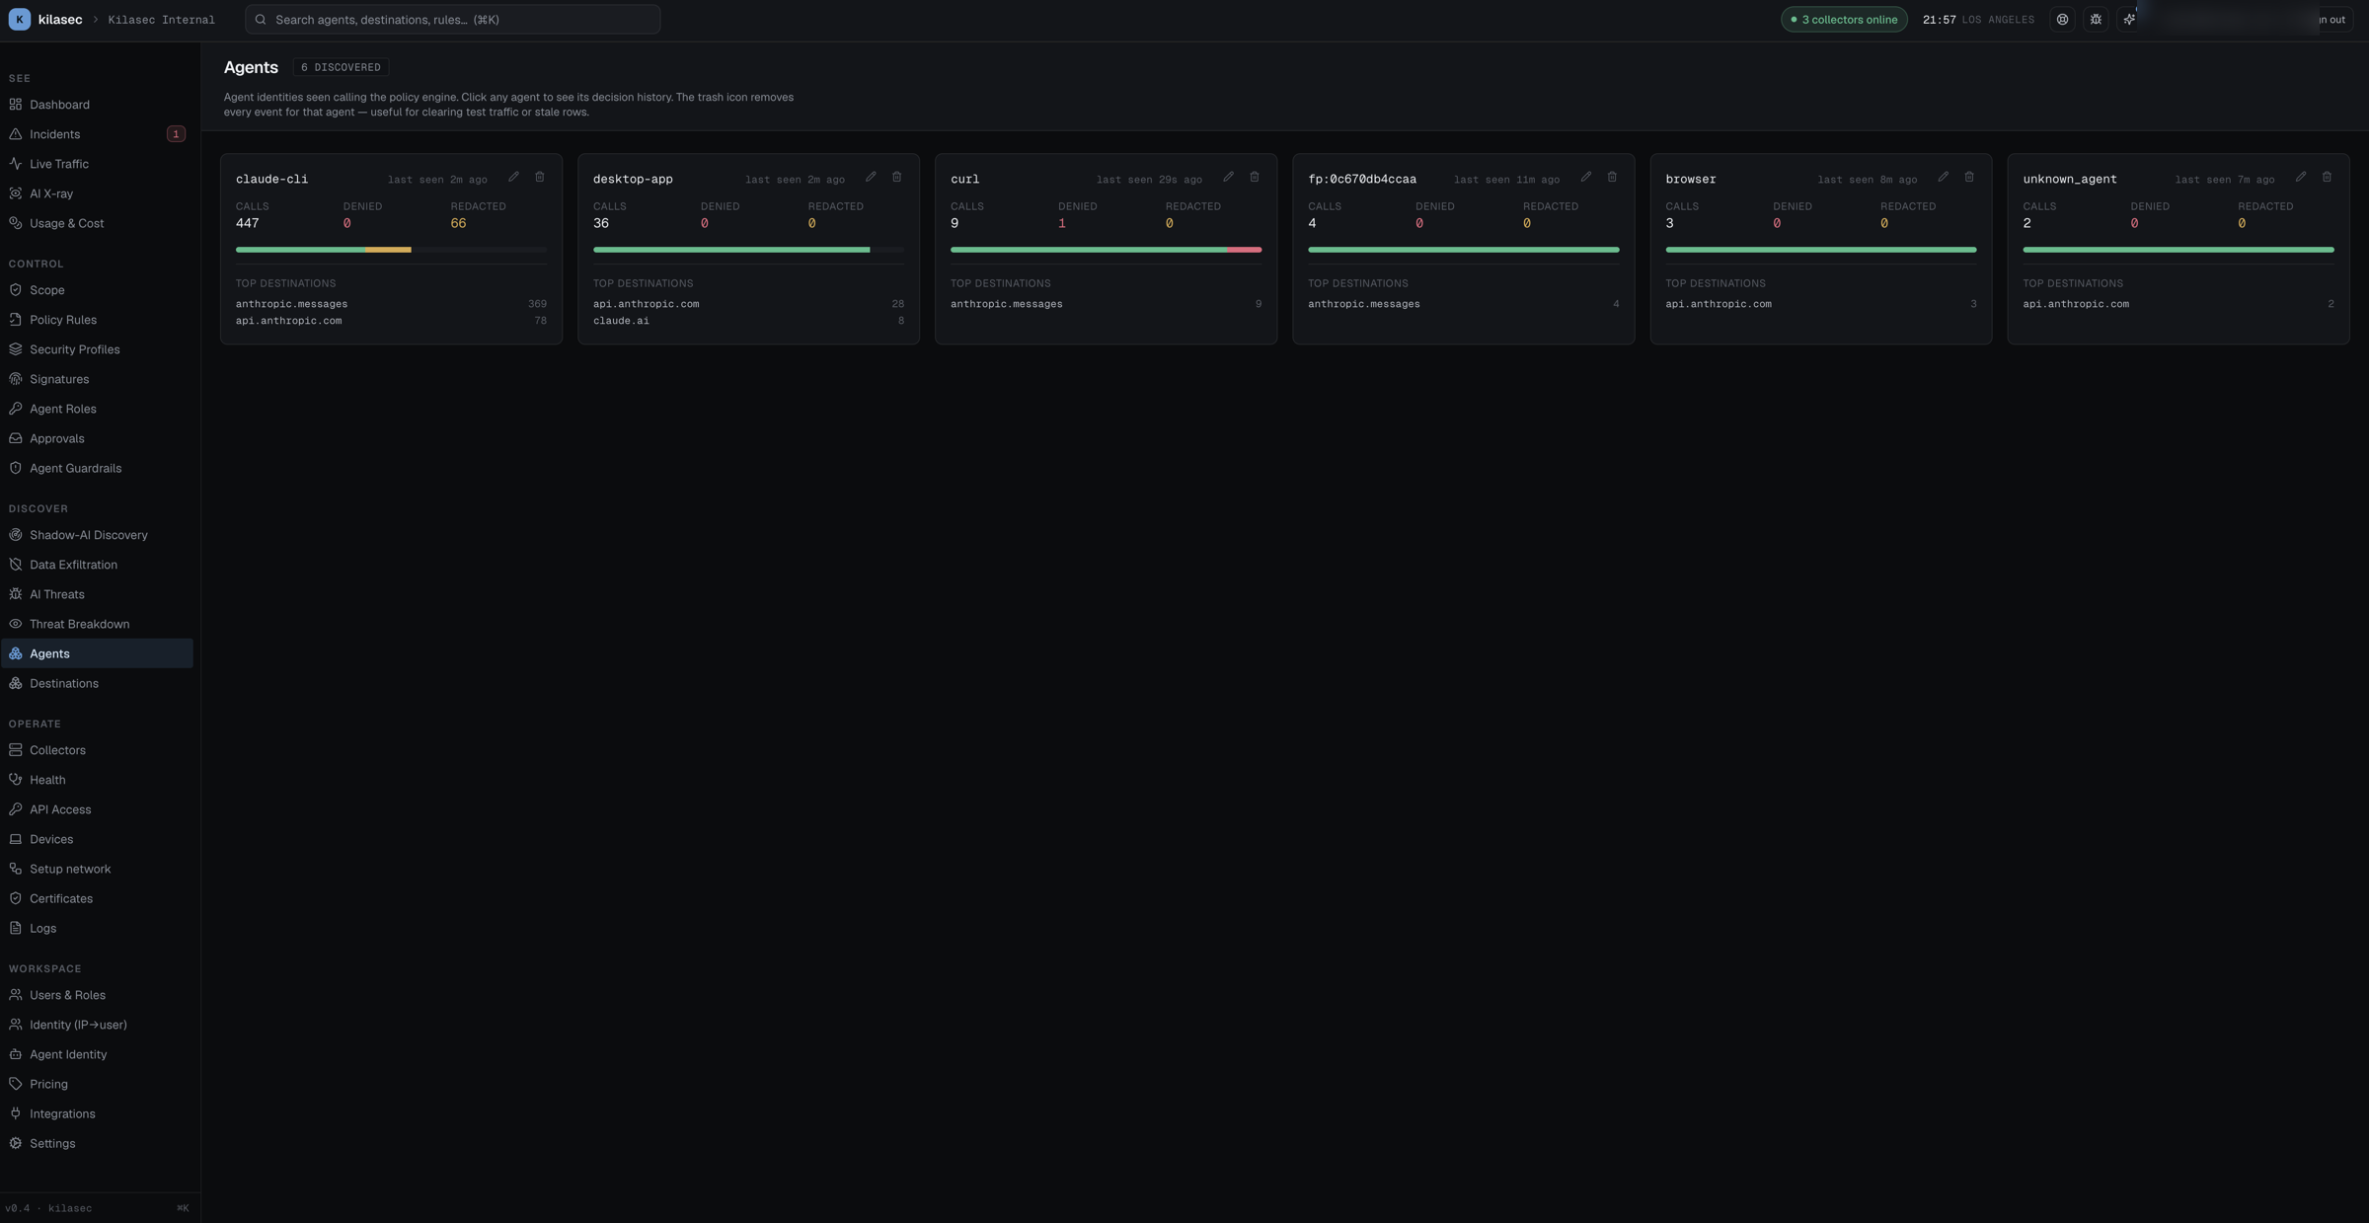The height and width of the screenshot is (1223, 2369).
Task: Edit the browser agent card
Action: point(1944,178)
